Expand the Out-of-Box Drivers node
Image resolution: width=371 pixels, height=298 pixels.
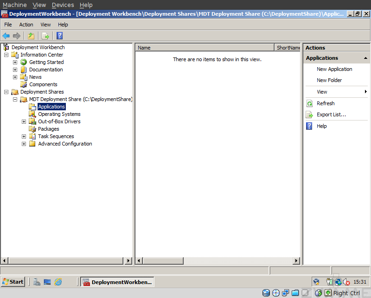(24, 121)
